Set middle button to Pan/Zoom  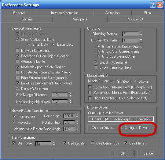112,81
